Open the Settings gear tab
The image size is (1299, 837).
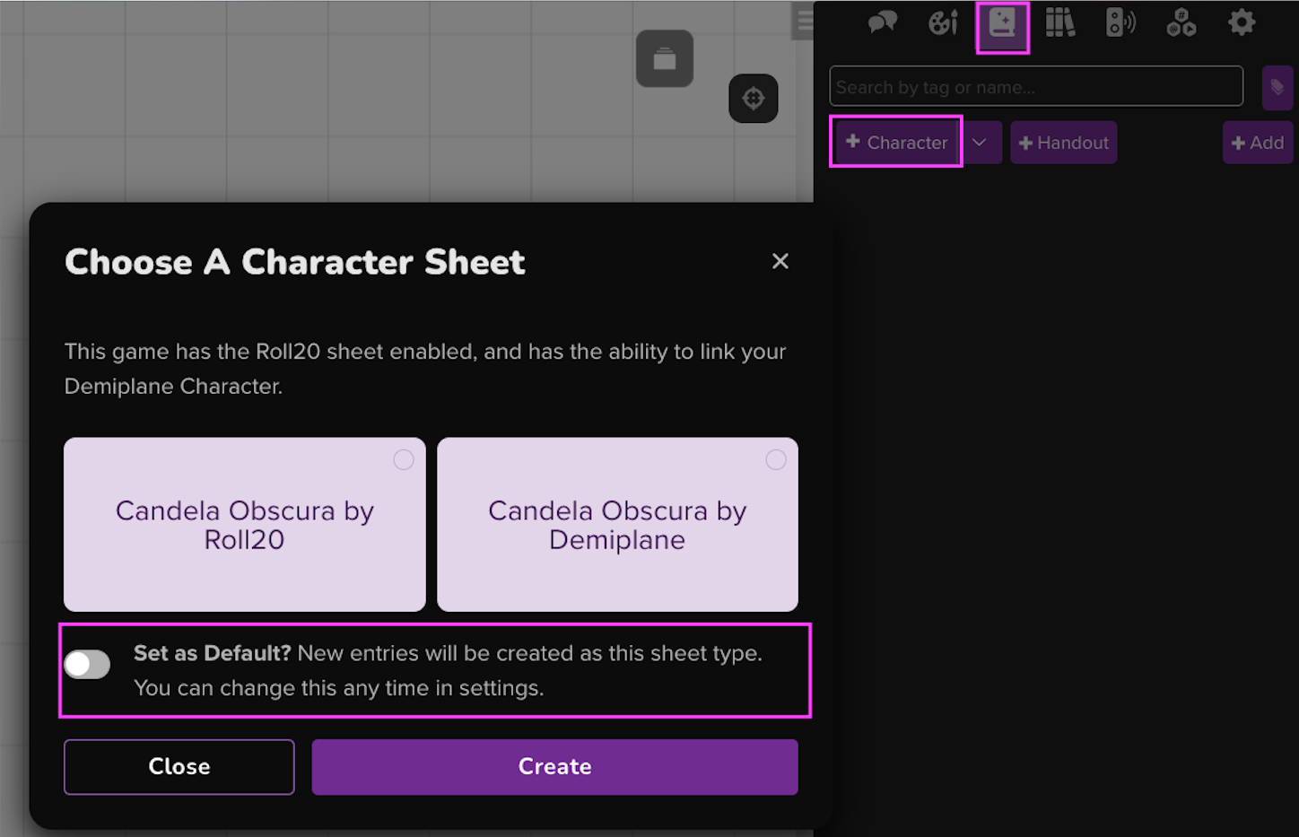click(1242, 22)
